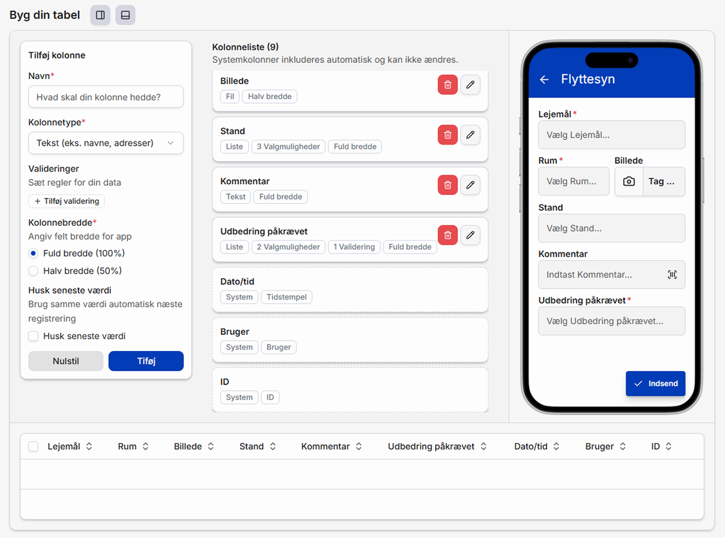Viewport: 725px width, 538px height.
Task: Click Tilføj validering
Action: coord(66,201)
